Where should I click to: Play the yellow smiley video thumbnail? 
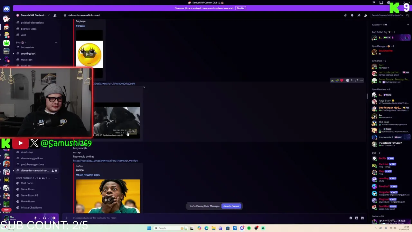tap(89, 54)
